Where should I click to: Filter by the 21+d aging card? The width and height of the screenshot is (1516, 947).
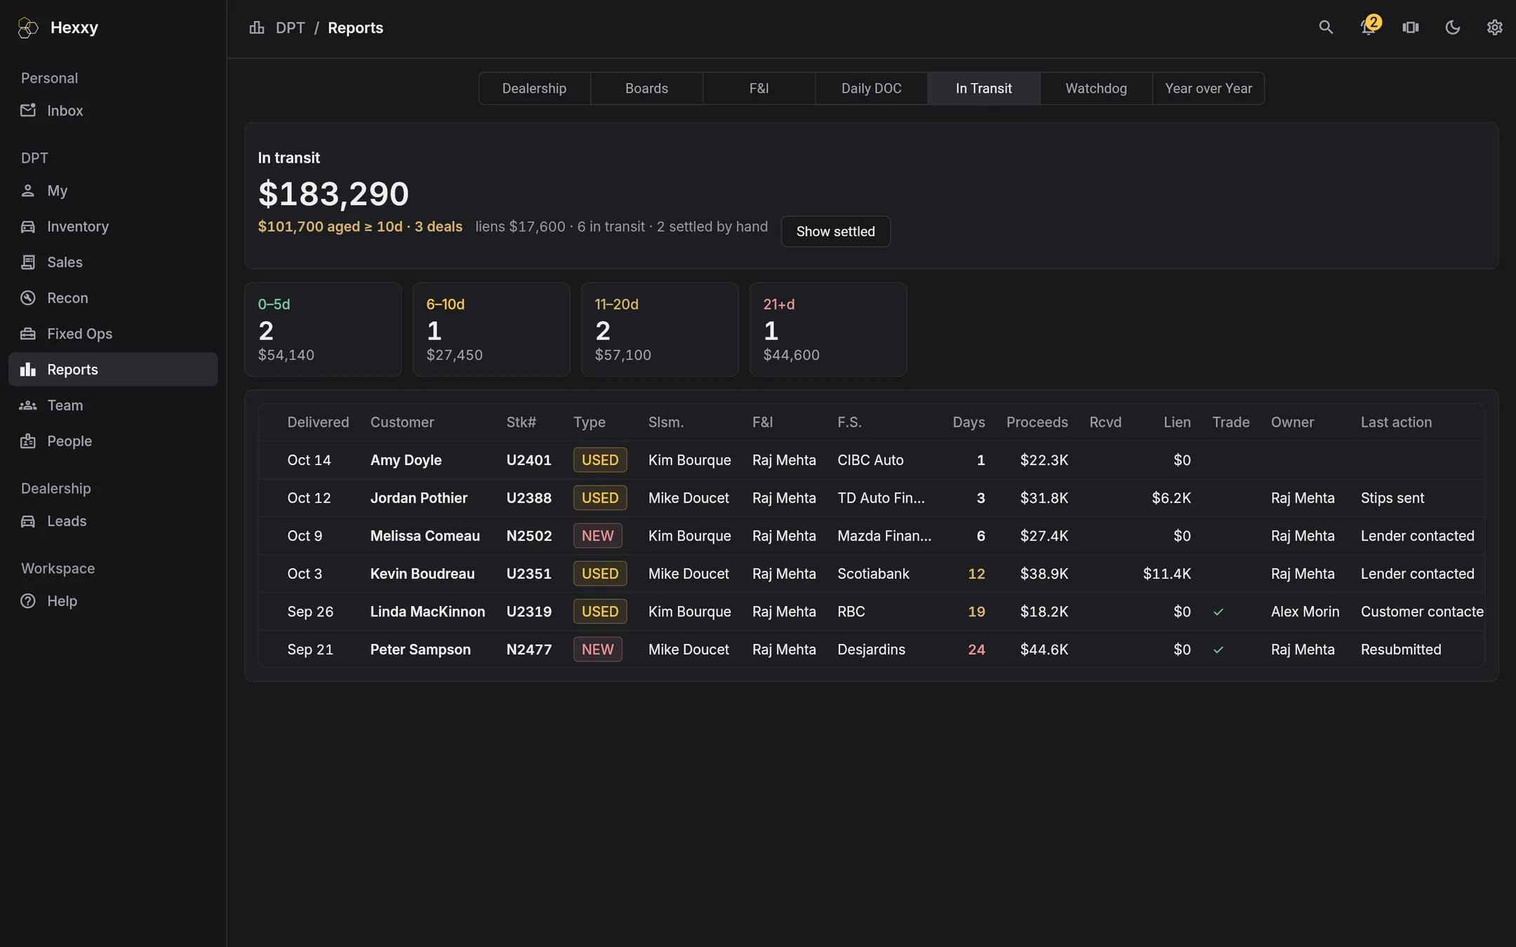pyautogui.click(x=828, y=330)
